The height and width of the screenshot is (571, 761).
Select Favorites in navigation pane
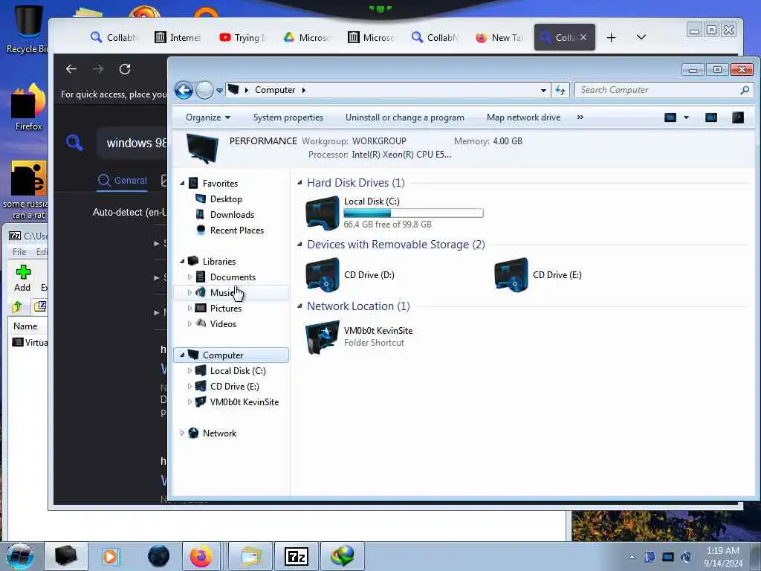220,183
